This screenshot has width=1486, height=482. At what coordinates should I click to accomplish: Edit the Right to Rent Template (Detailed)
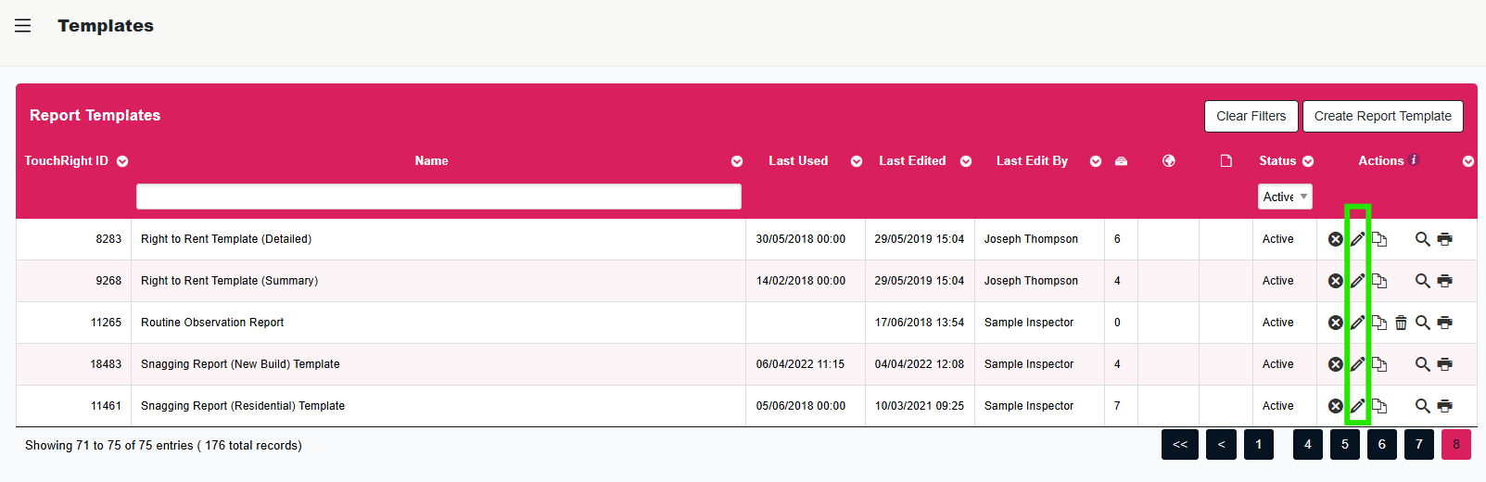[1357, 239]
